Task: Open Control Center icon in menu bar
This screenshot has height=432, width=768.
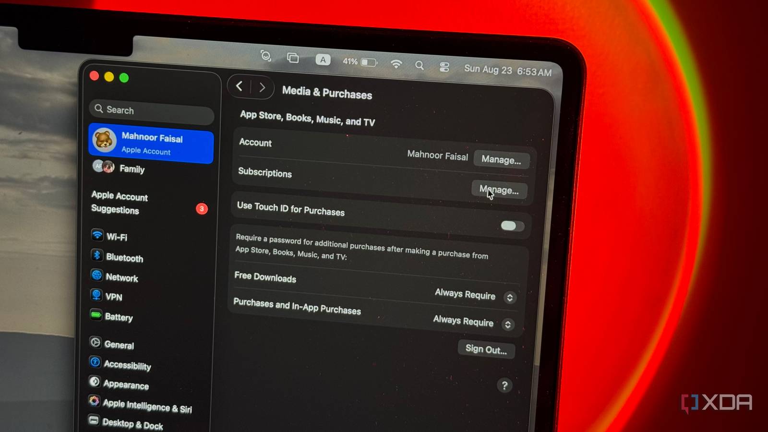Action: (x=444, y=67)
